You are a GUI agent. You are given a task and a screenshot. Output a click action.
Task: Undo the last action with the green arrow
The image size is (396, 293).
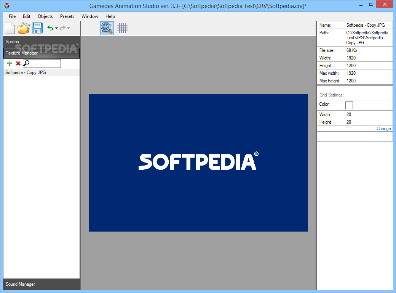tap(50, 28)
